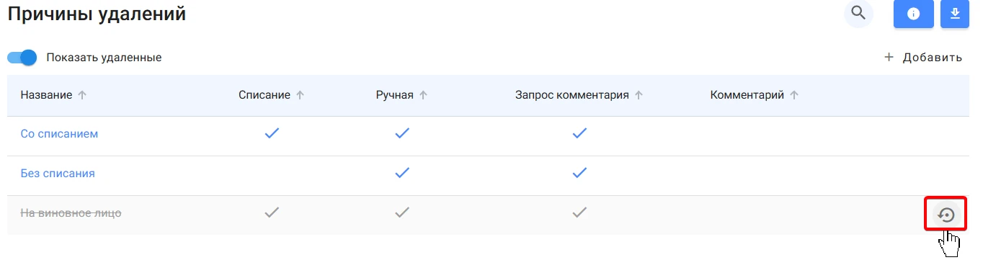This screenshot has width=983, height=260.
Task: Open the search magnifier icon
Action: [858, 13]
